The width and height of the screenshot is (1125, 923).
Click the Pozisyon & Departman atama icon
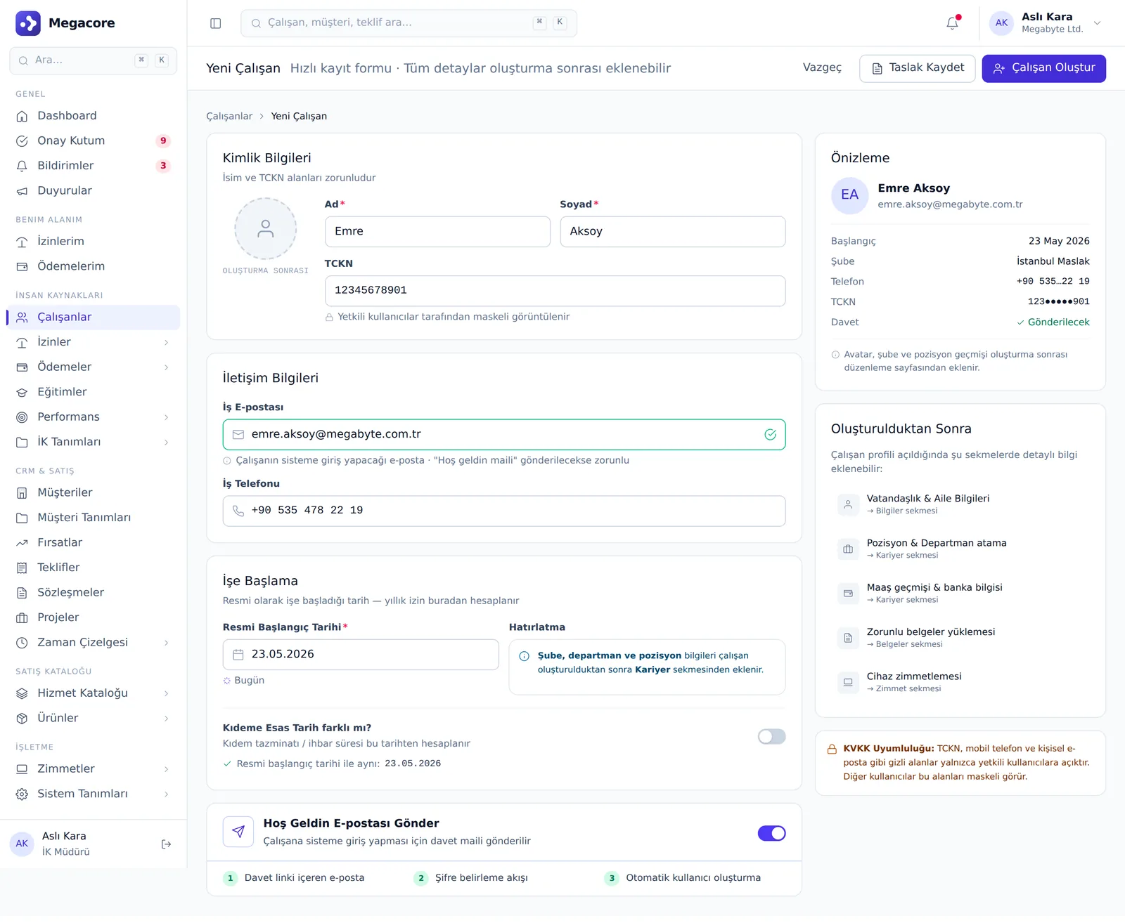pos(848,549)
